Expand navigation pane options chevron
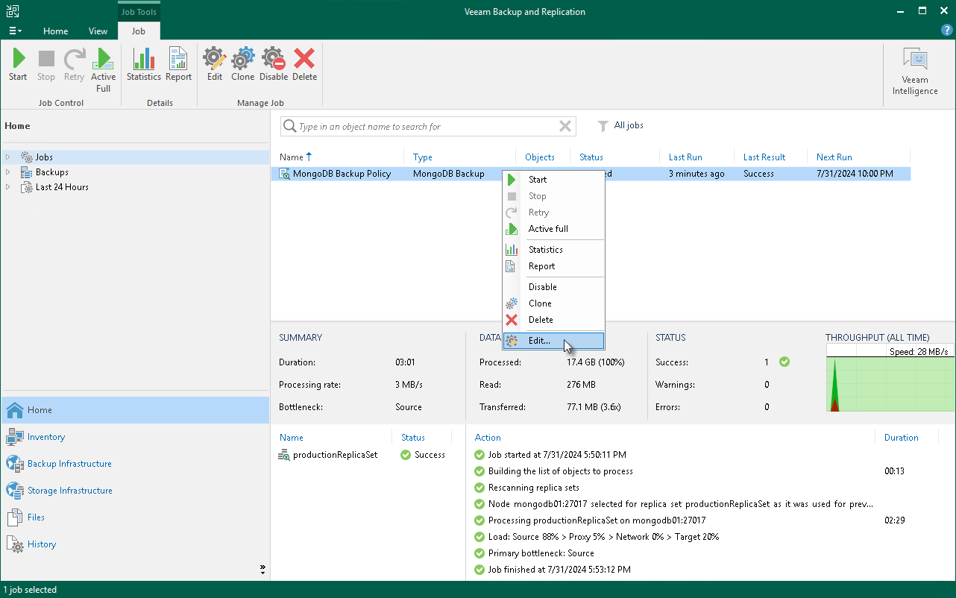956x598 pixels. (262, 570)
